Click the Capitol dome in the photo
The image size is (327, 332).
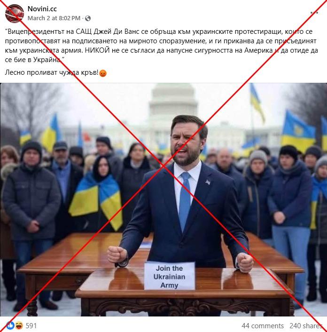pos(173,99)
